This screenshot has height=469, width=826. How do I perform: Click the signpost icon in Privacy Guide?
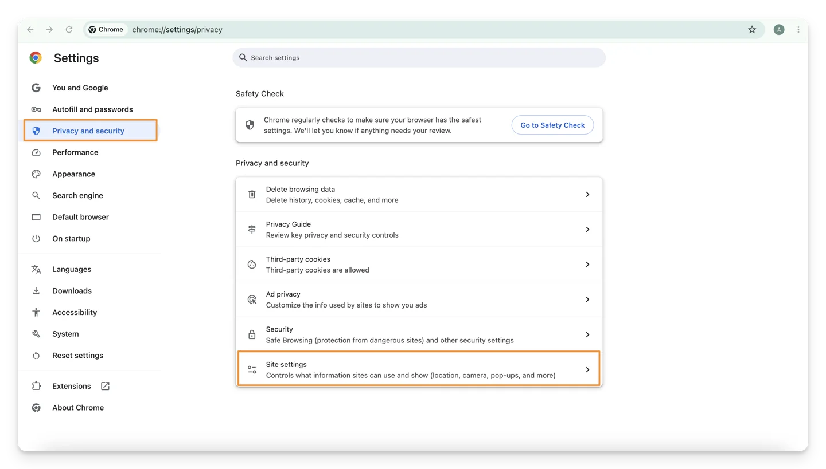click(x=252, y=230)
